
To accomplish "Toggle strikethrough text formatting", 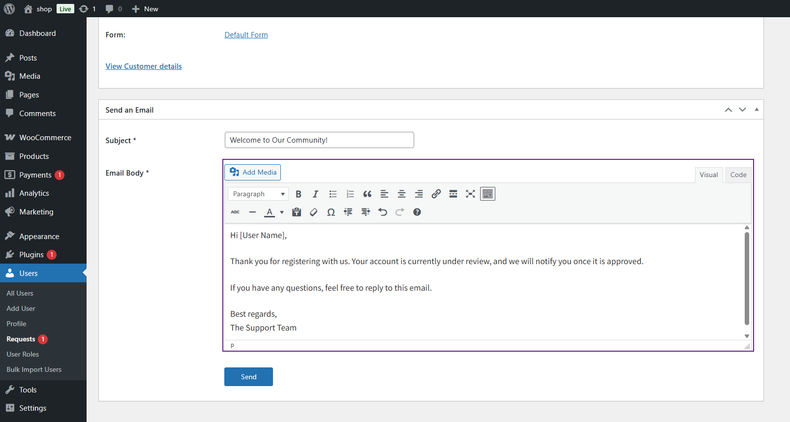I will (235, 212).
